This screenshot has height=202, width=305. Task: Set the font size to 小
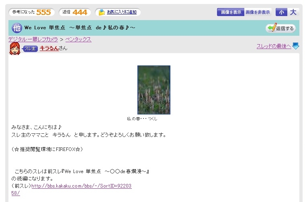point(281,12)
